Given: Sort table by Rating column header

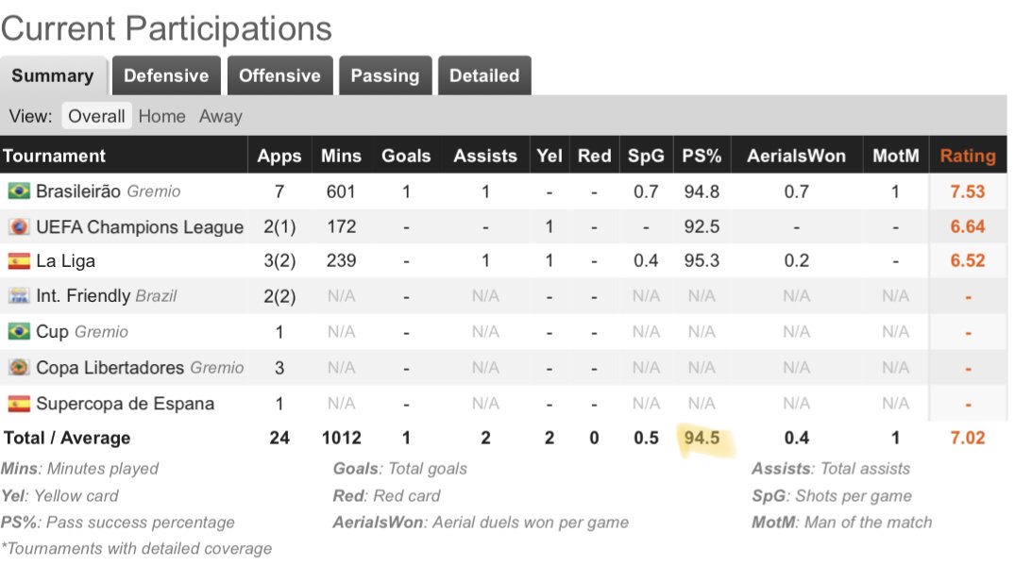Looking at the screenshot, I should point(968,156).
